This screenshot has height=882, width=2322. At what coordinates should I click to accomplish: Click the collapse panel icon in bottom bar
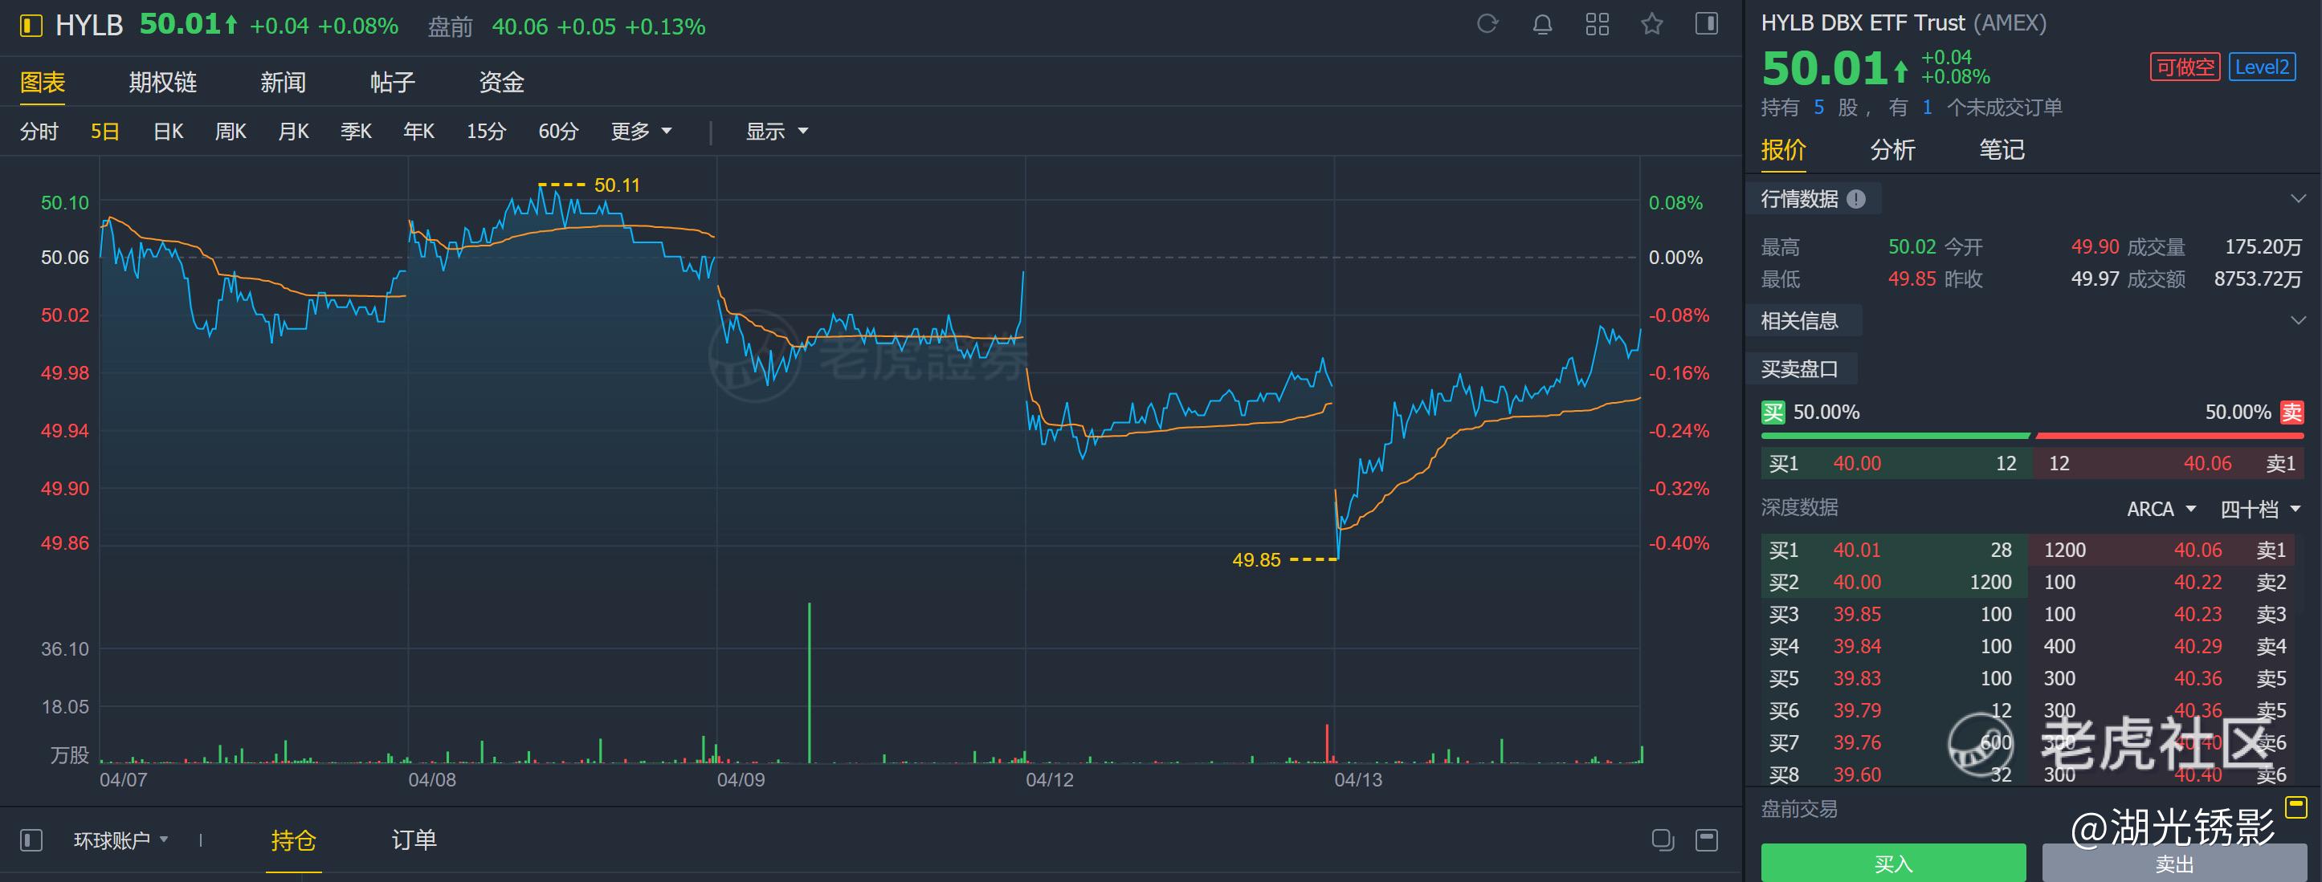[1706, 840]
